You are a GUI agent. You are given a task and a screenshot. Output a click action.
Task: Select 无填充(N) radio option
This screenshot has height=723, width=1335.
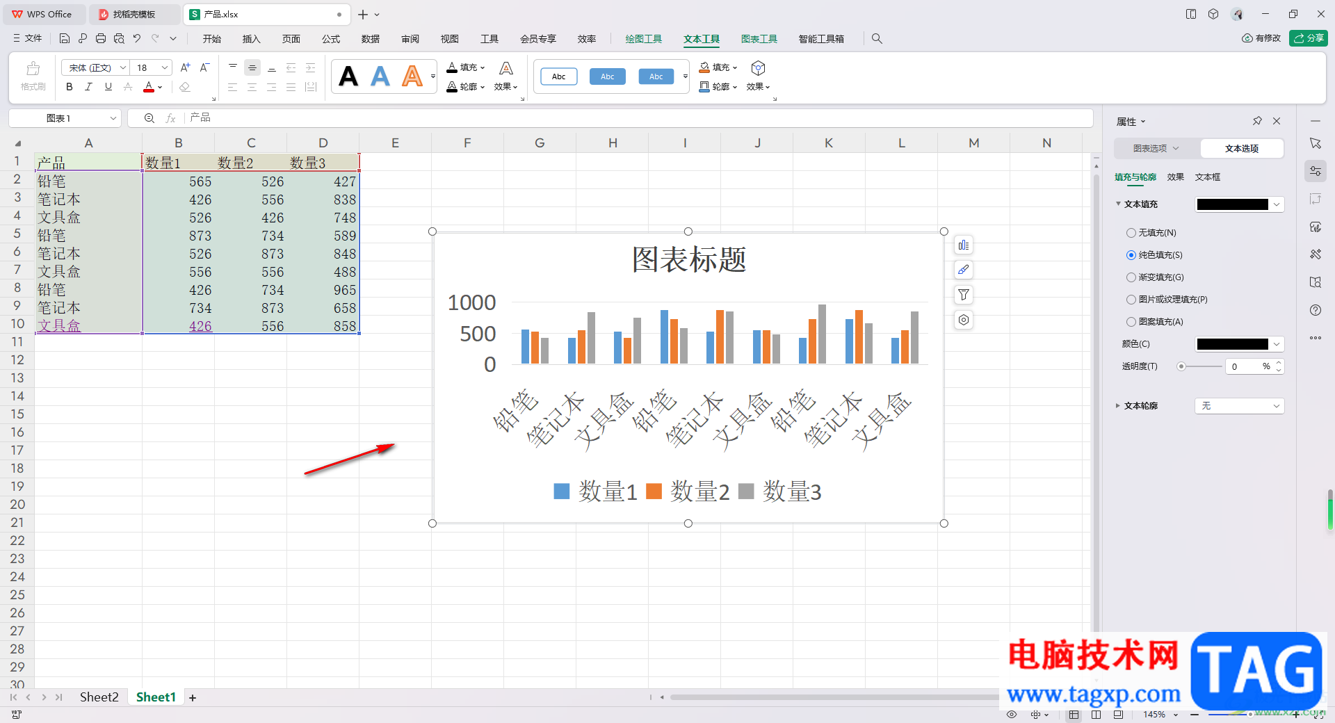point(1131,233)
